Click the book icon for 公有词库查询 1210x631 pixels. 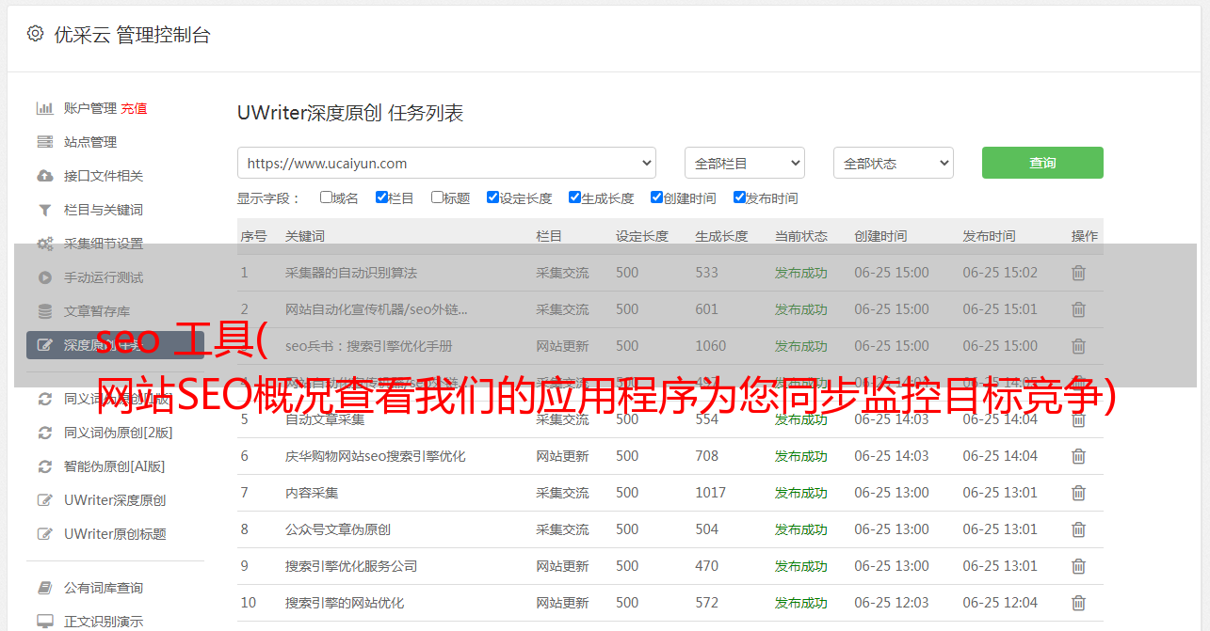pos(44,588)
